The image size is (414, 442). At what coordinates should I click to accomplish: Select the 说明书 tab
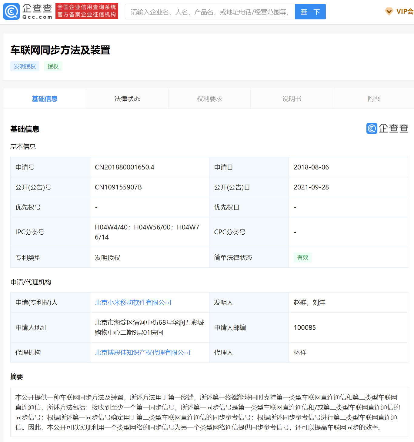click(292, 99)
